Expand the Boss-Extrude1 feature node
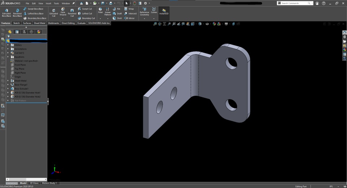 [x=8, y=89]
